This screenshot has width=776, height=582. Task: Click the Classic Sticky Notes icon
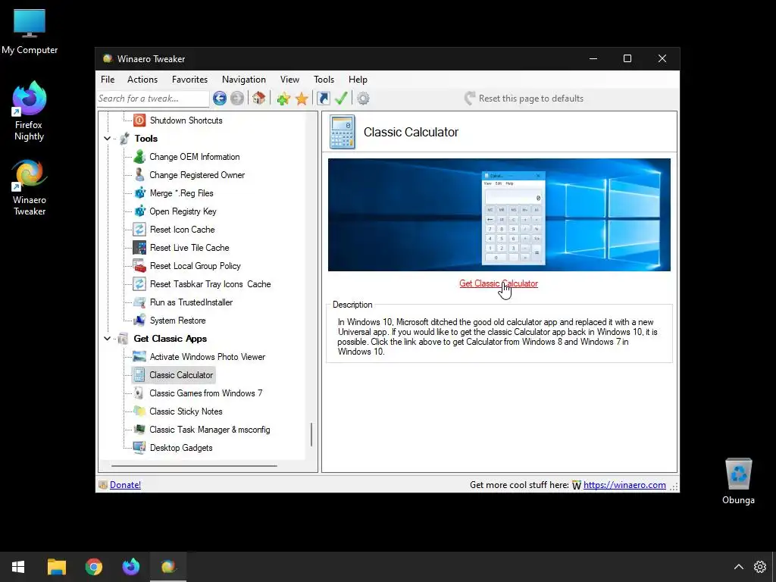[x=139, y=411]
